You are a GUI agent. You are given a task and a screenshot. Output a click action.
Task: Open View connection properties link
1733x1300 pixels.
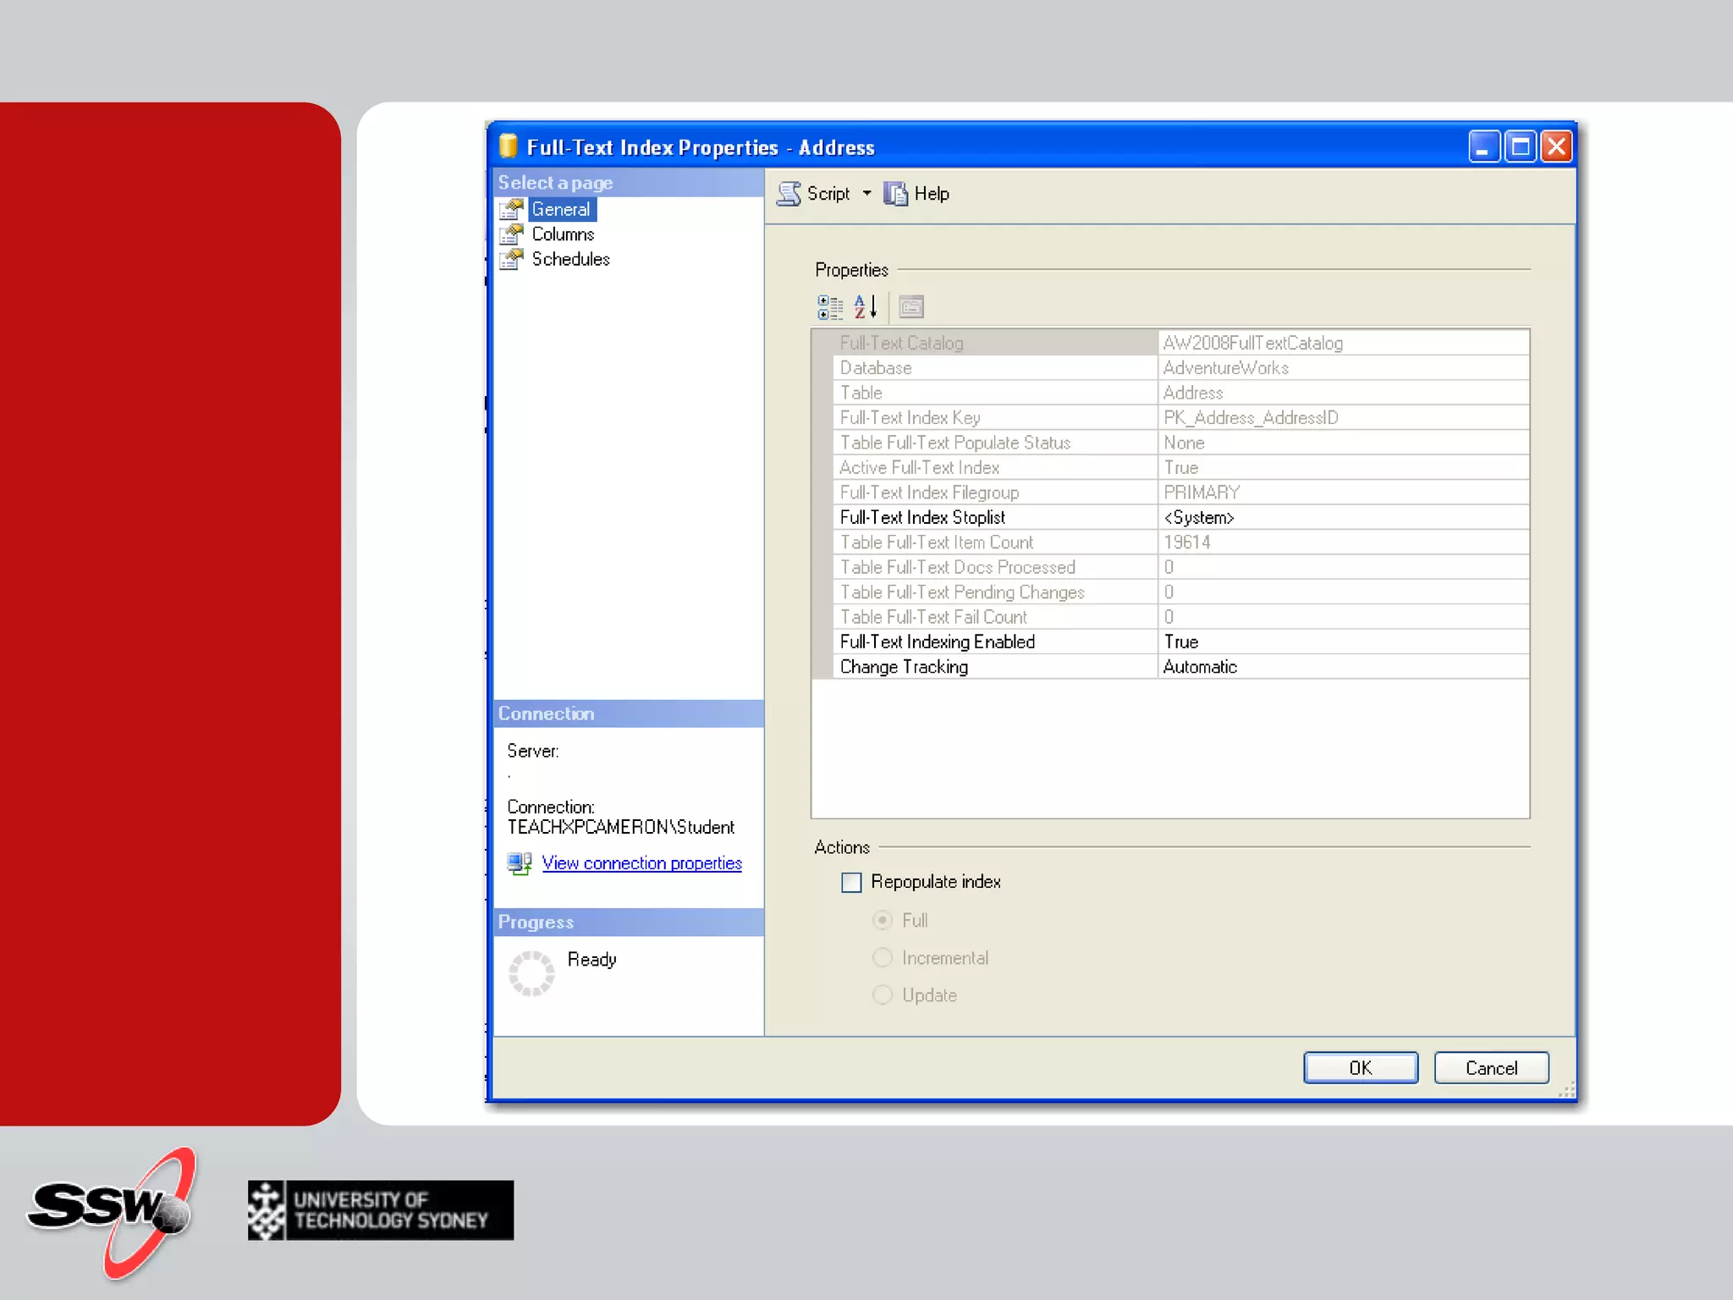point(641,863)
